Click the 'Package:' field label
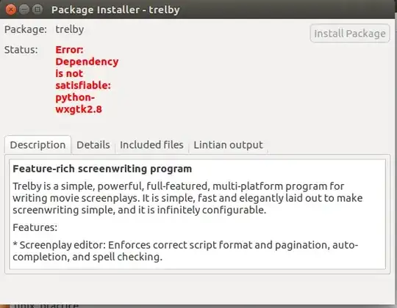This screenshot has height=308, width=397. (26, 29)
